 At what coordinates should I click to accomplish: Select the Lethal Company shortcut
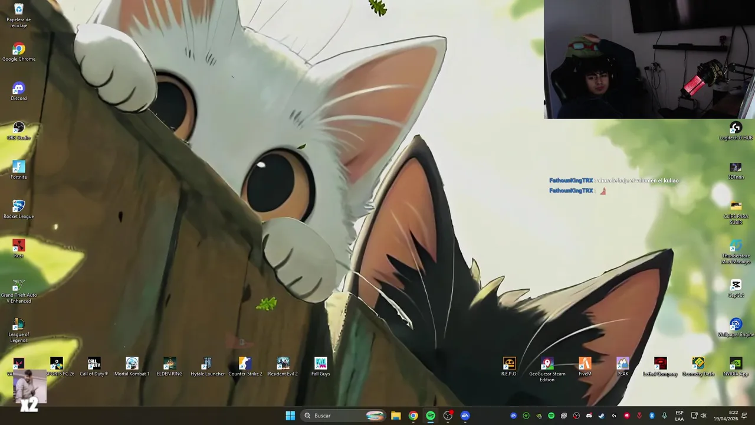660,367
